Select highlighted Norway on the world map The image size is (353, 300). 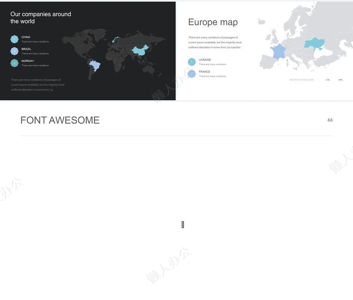116,40
